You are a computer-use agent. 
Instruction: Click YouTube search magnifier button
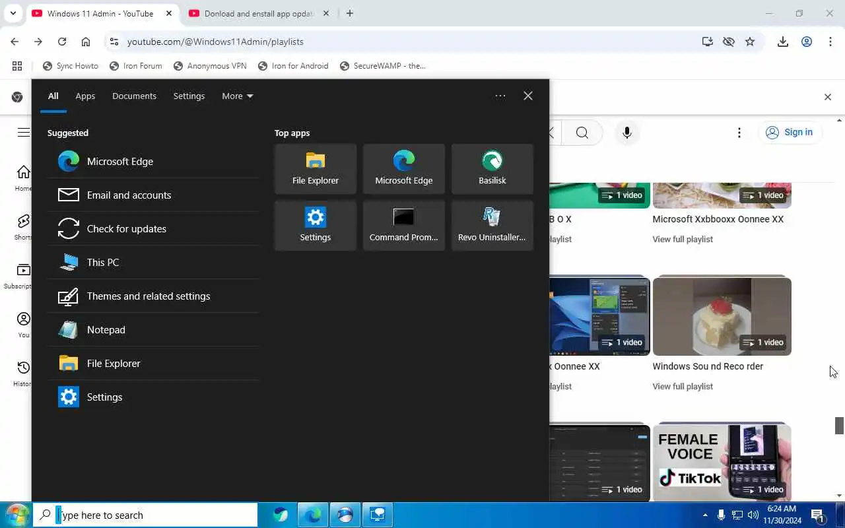pos(582,133)
